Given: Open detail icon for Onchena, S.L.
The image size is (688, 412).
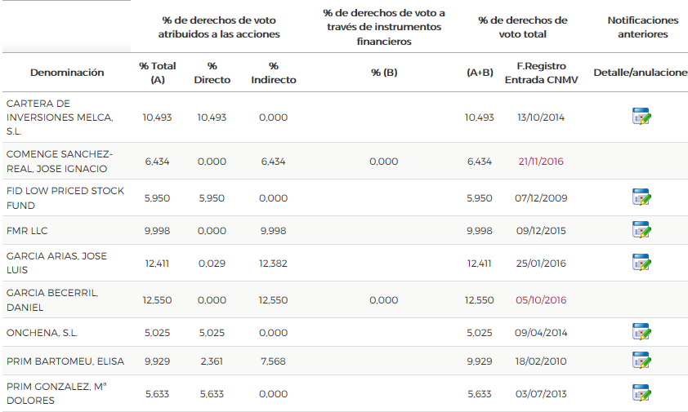Looking at the screenshot, I should 641,332.
